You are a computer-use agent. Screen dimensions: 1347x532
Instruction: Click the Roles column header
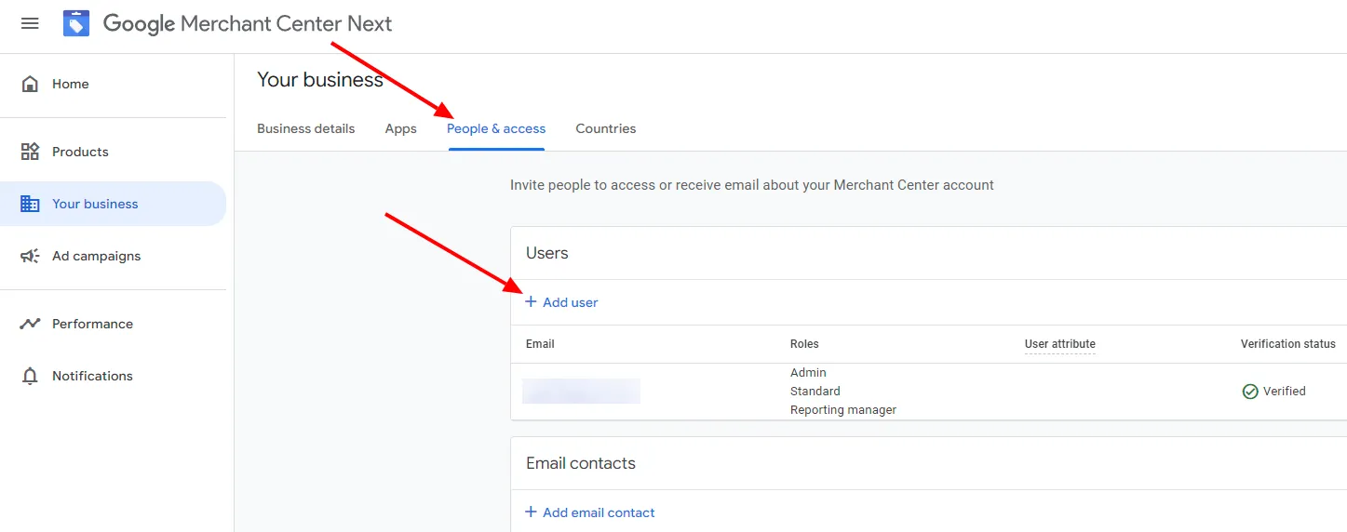(804, 344)
